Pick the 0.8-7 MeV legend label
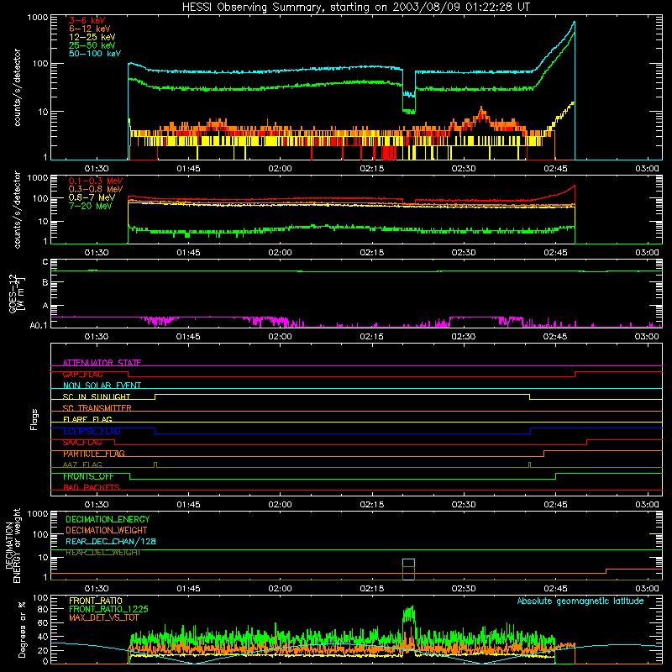 (92, 197)
